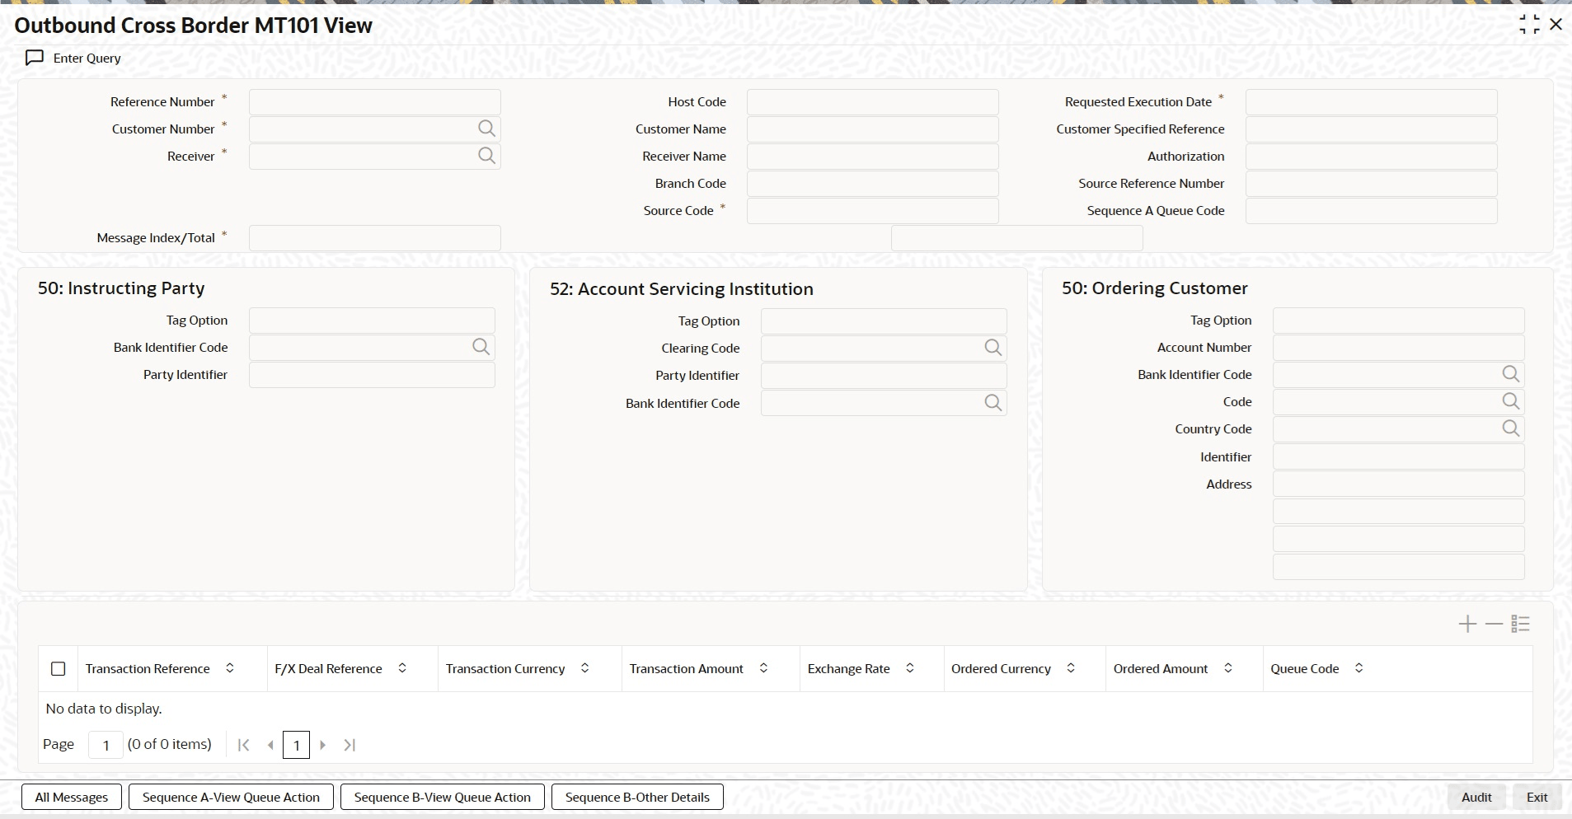Click the Audit button
Viewport: 1572px width, 819px height.
pyautogui.click(x=1476, y=797)
